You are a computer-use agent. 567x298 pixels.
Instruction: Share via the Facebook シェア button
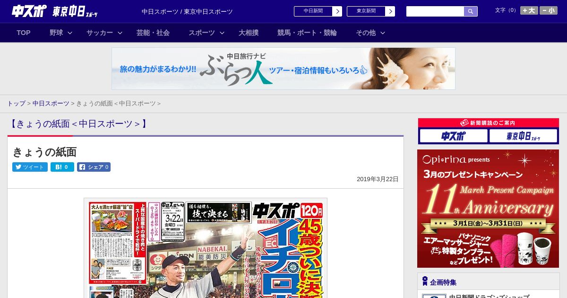94,167
